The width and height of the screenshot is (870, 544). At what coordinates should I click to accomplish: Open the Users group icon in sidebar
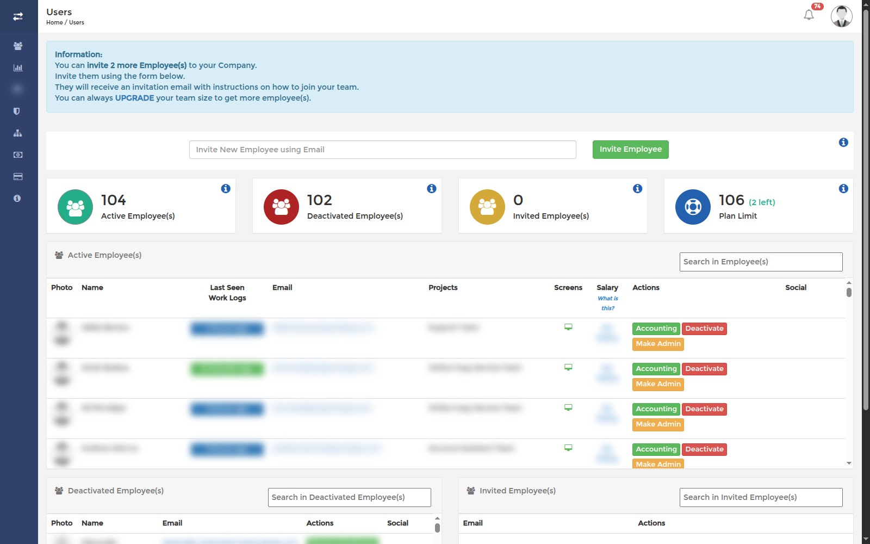click(x=18, y=46)
